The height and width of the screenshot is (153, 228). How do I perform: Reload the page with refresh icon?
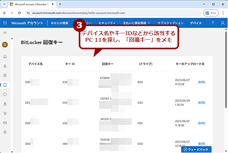[x=19, y=13]
